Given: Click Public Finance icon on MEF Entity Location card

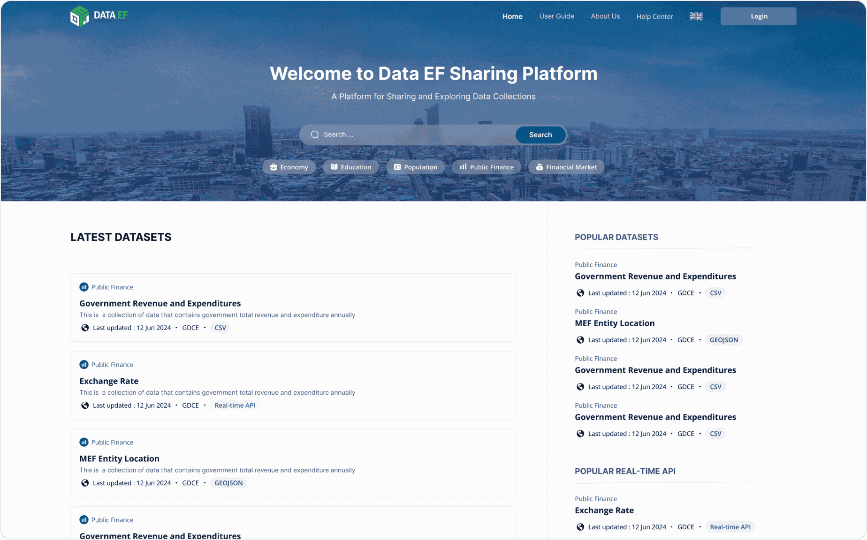Looking at the screenshot, I should pyautogui.click(x=84, y=442).
